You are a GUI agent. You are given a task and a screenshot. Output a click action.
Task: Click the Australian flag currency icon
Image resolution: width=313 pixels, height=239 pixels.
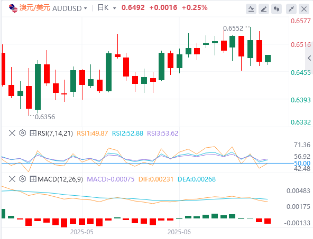[13, 8]
